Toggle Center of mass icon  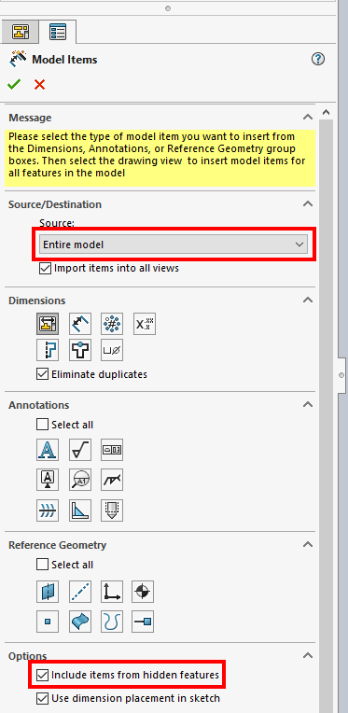[143, 592]
